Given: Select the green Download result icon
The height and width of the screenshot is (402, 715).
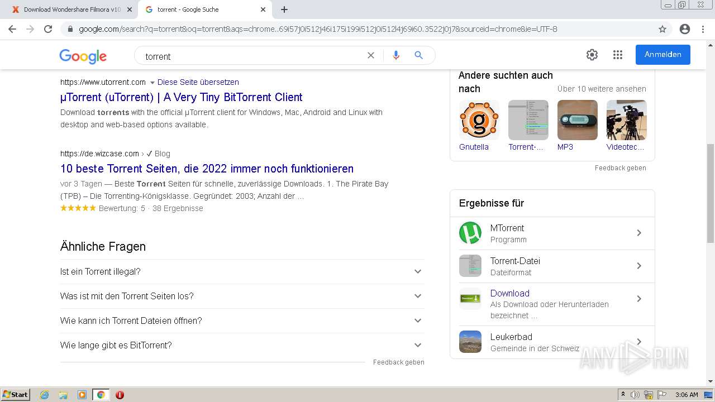Looking at the screenshot, I should click(x=470, y=299).
